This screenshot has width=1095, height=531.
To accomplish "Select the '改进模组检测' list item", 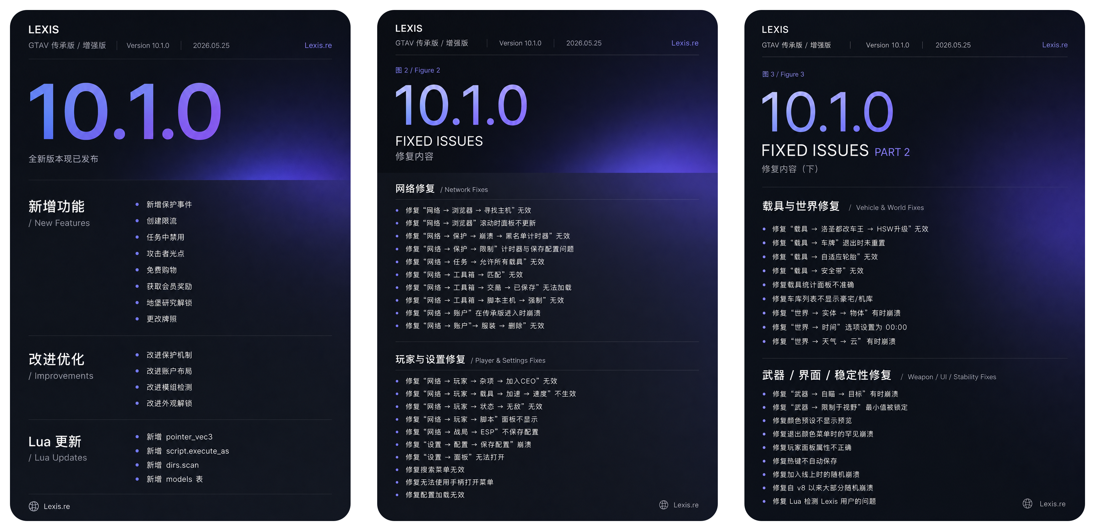I will point(169,387).
